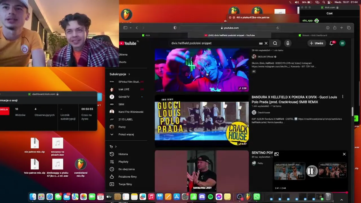
Task: Open Finder from the Dock
Action: [x=33, y=197]
